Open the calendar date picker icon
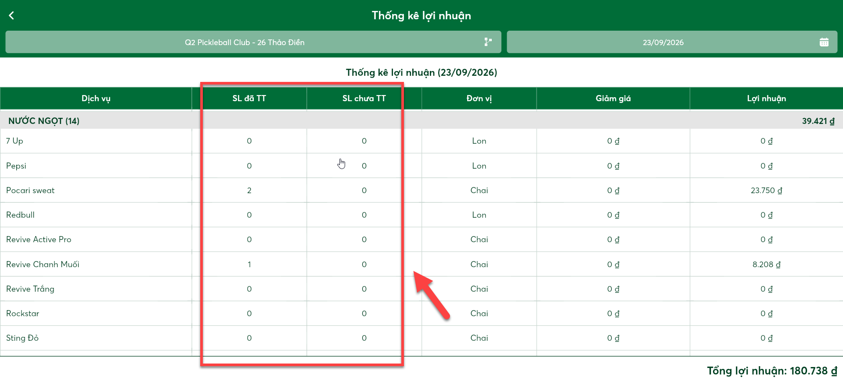This screenshot has width=843, height=385. (824, 42)
